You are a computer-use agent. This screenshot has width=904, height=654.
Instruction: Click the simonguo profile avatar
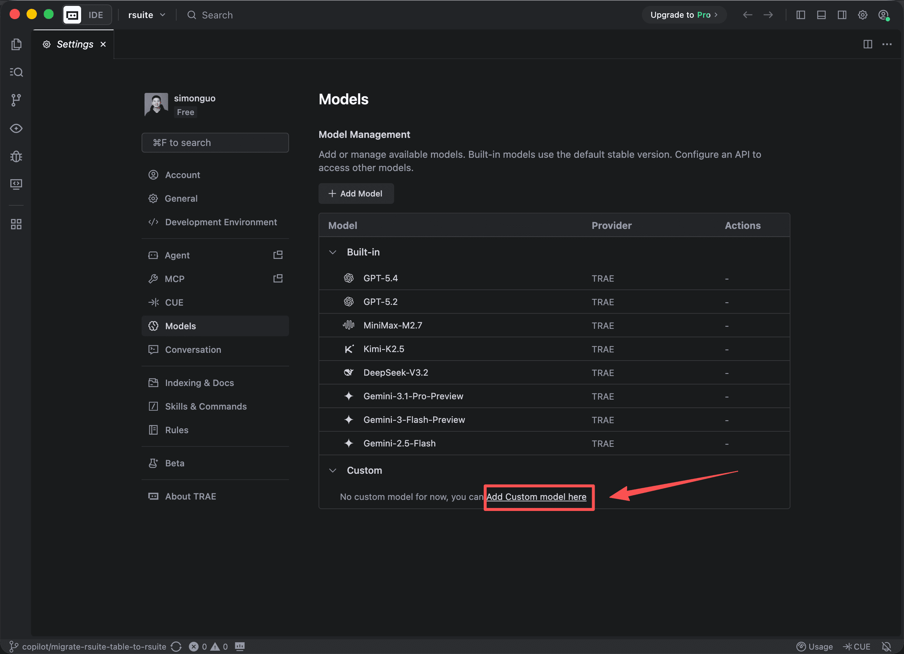pos(156,105)
